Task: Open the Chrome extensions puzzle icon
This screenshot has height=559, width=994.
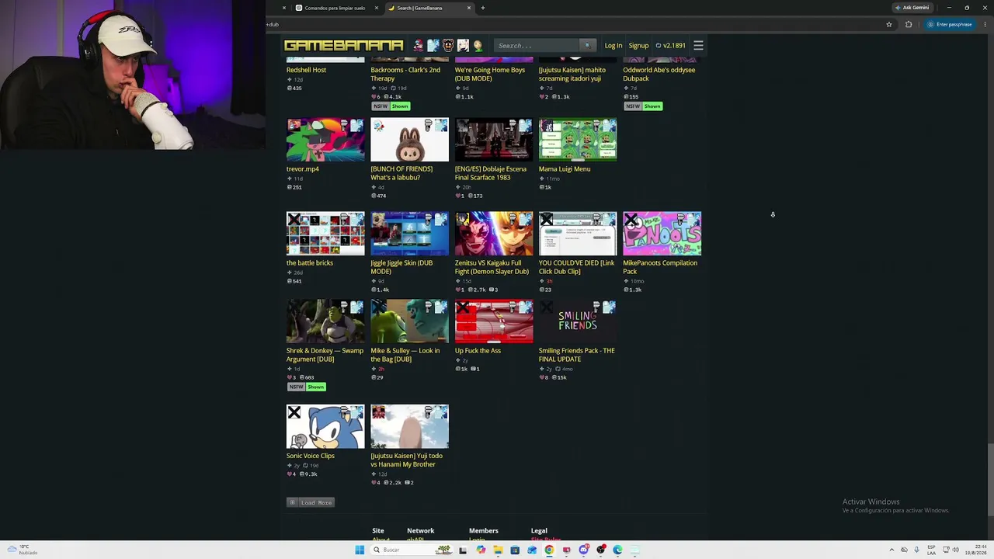Action: 909,24
